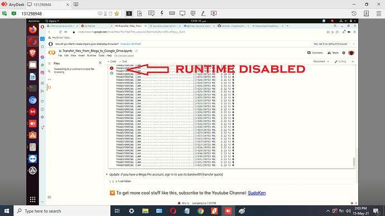This screenshot has height=216, width=385.
Task: Switch to the GitHub cheems browser tab
Action: pyautogui.click(x=233, y=26)
